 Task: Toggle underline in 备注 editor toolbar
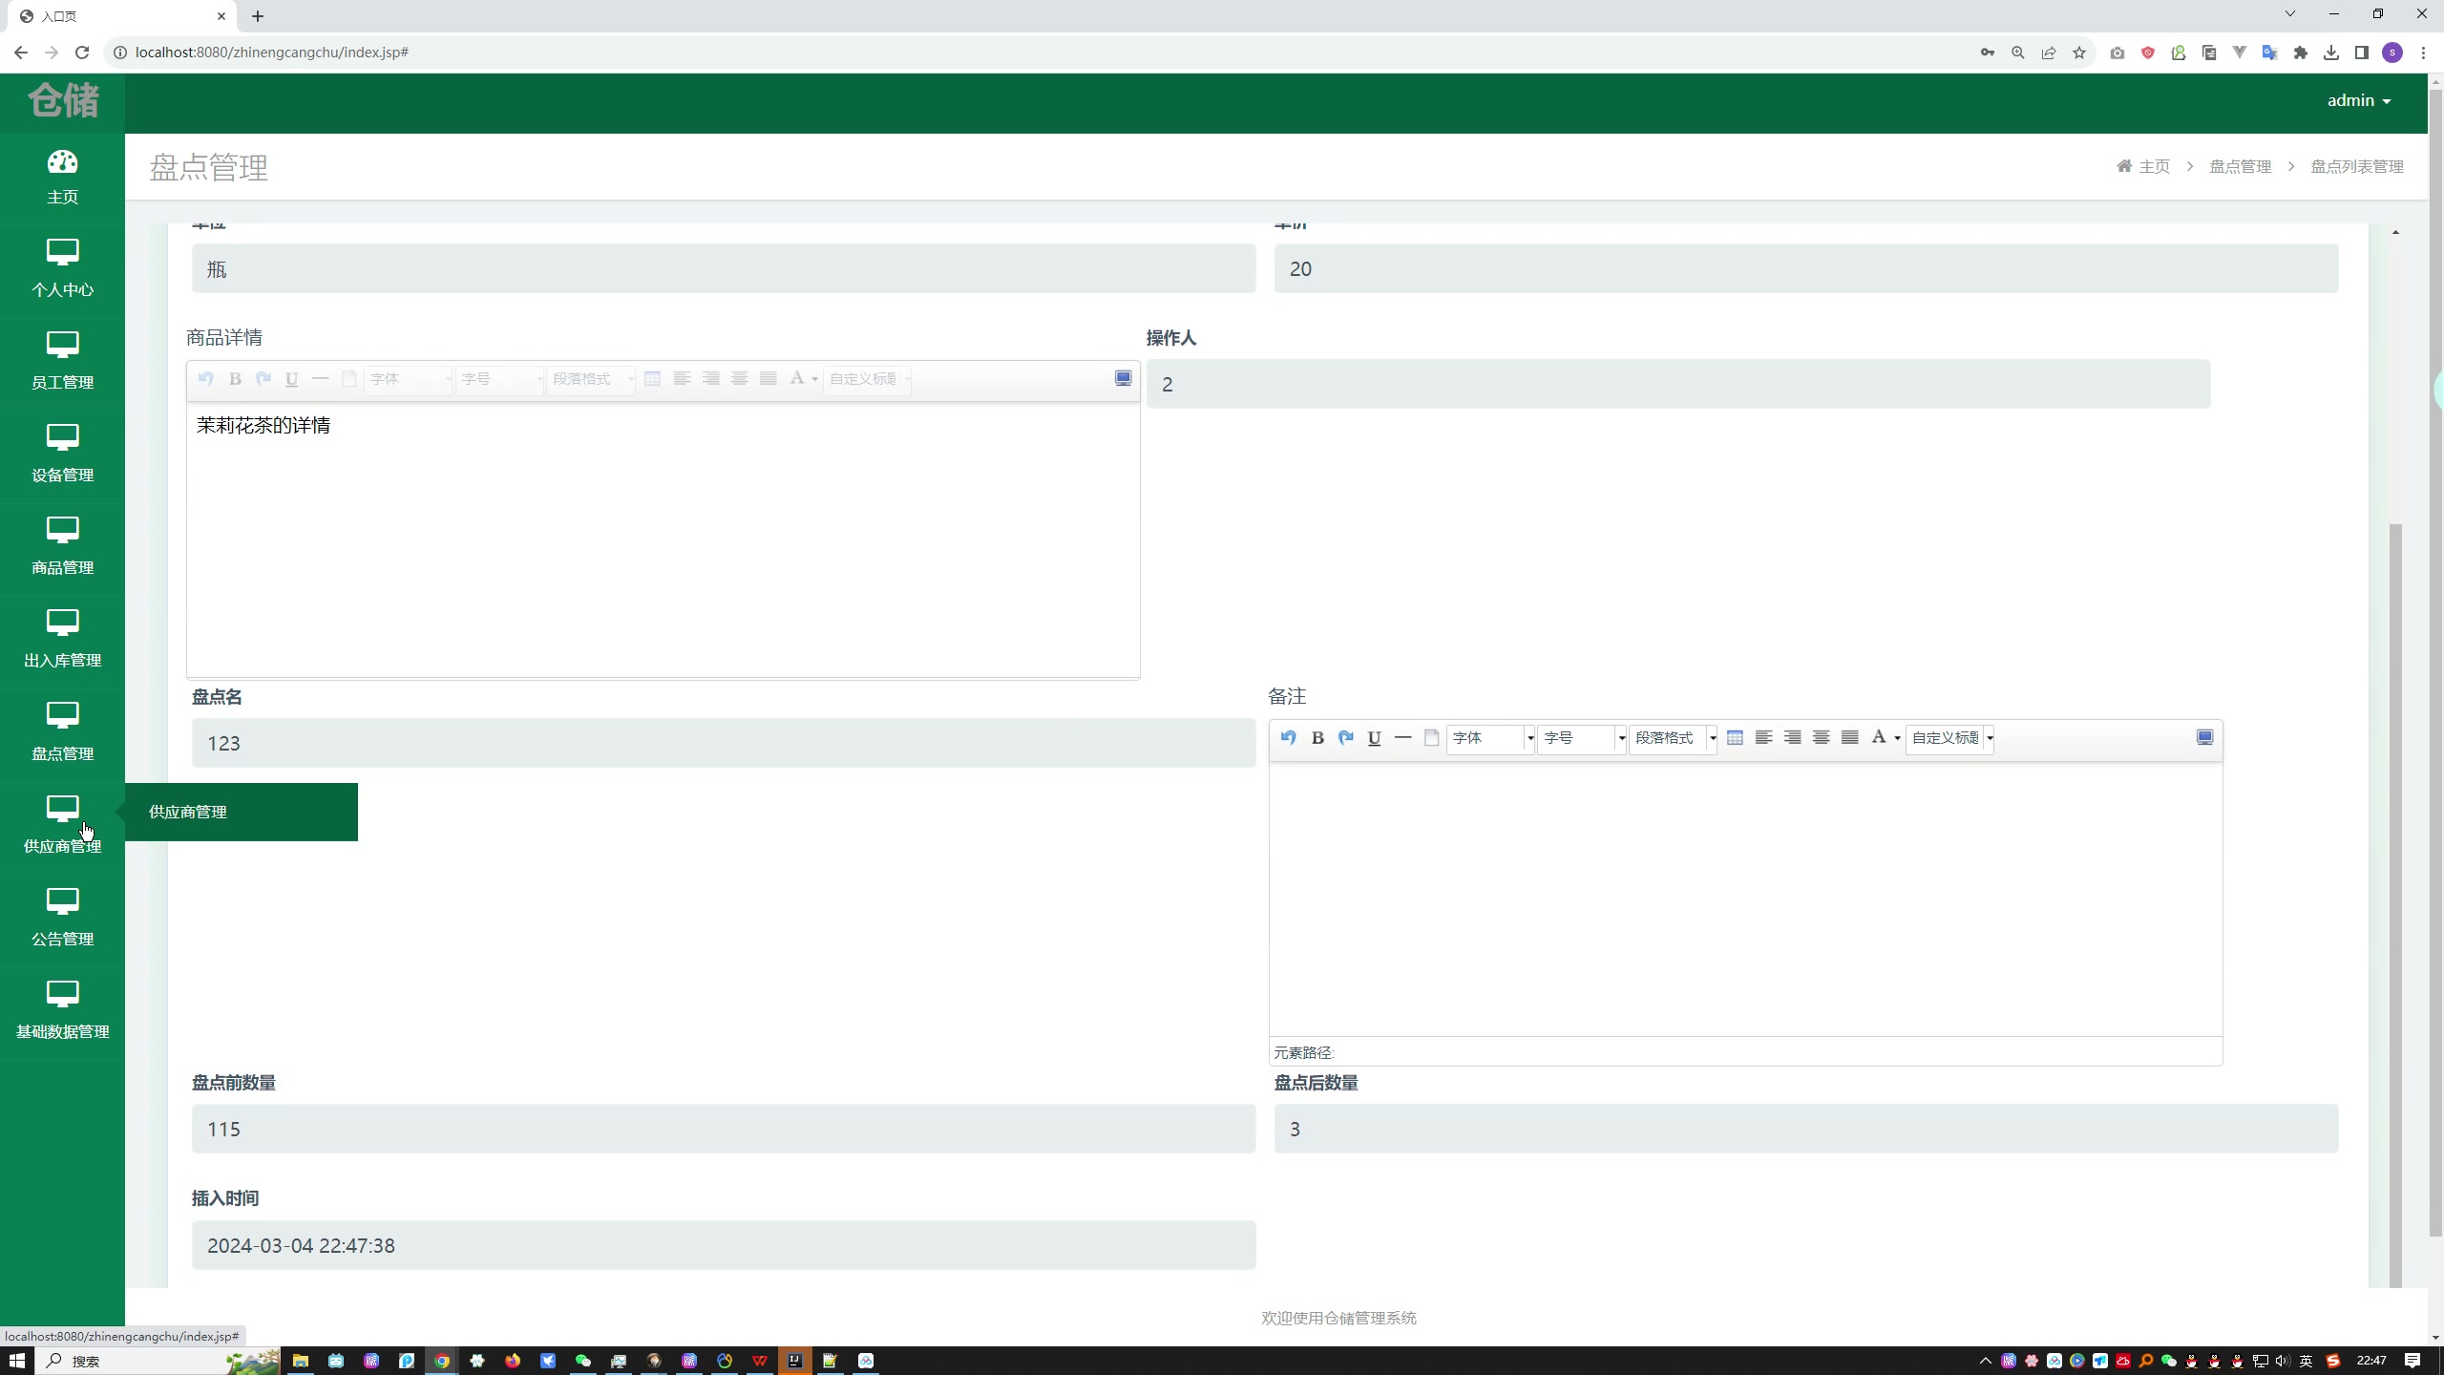pos(1375,737)
